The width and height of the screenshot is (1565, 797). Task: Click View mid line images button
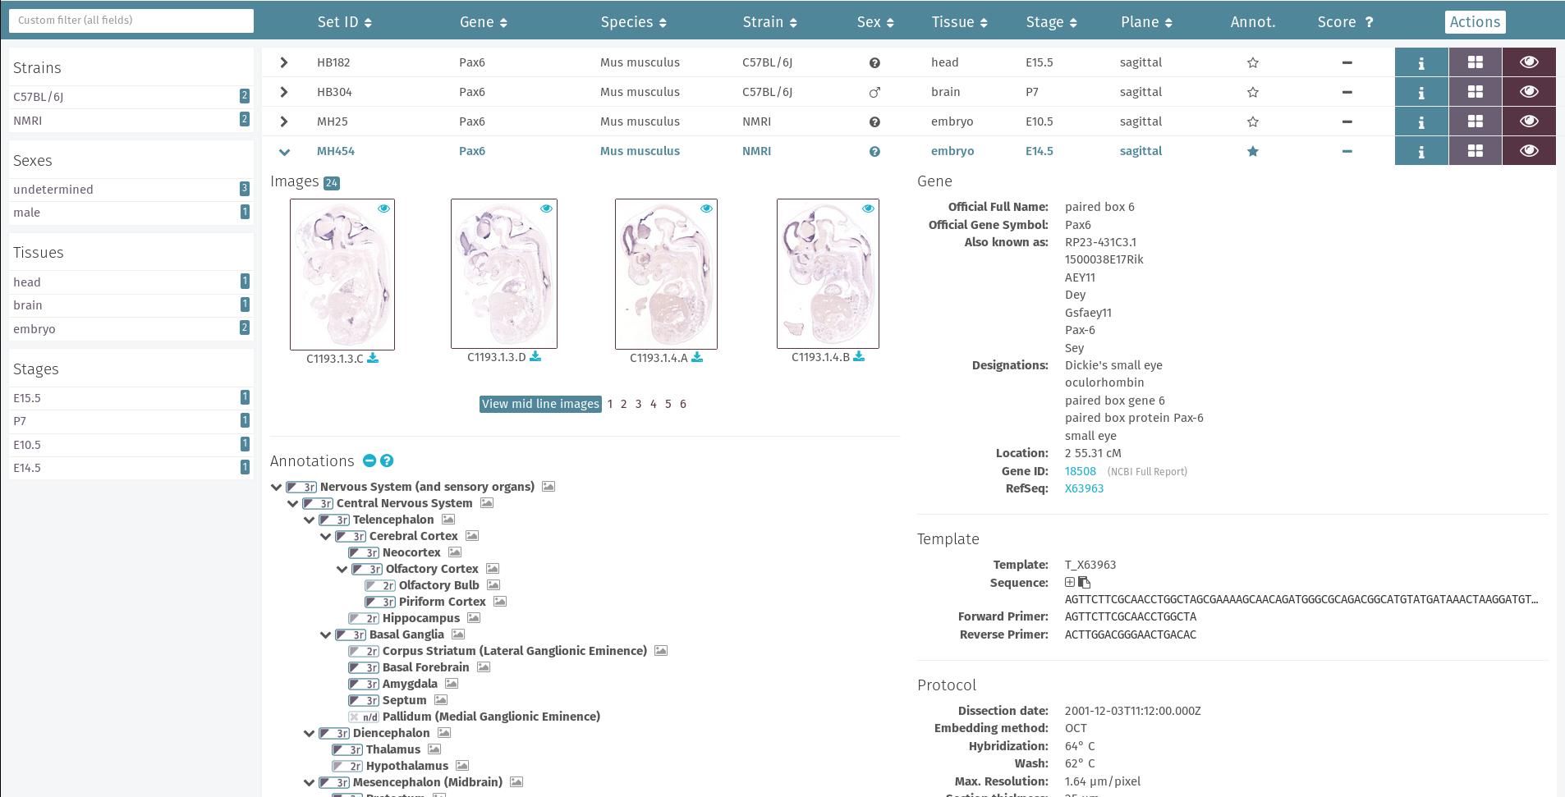tap(540, 404)
